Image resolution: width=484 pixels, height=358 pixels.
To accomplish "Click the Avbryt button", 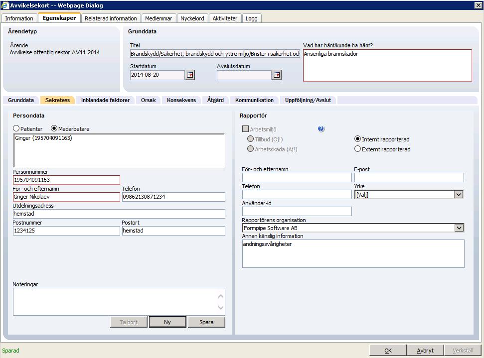I will click(425, 351).
